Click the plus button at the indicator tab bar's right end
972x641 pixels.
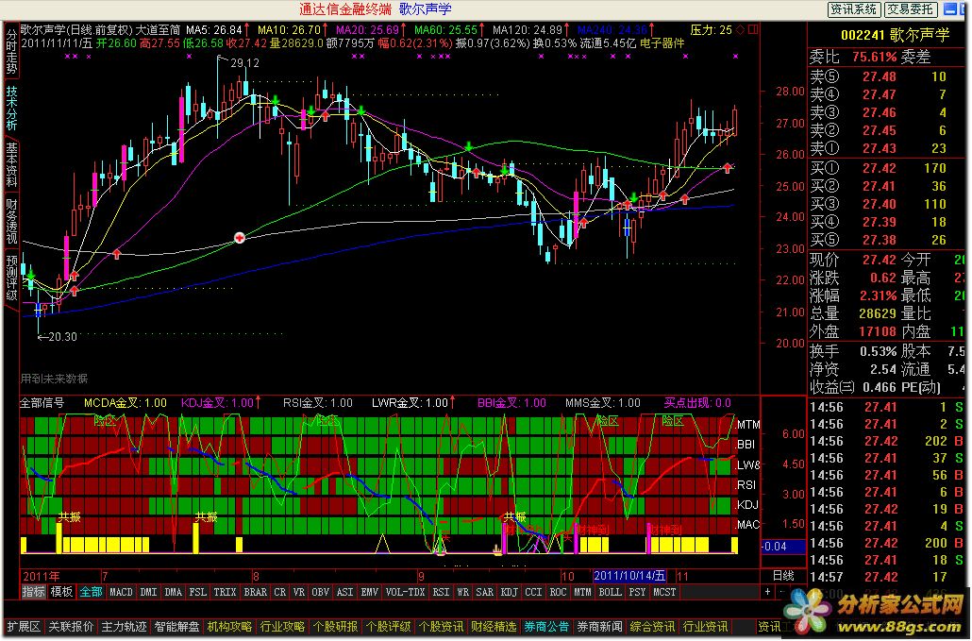767,592
